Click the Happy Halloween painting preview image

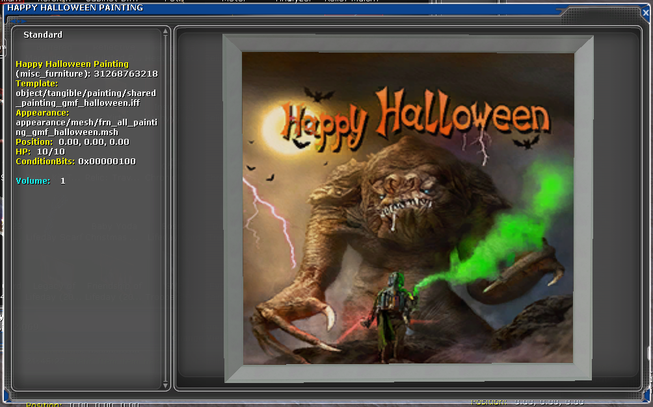pos(408,208)
